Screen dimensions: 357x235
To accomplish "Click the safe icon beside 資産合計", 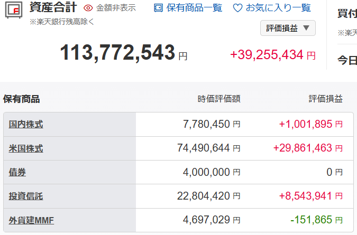I will pyautogui.click(x=14, y=10).
